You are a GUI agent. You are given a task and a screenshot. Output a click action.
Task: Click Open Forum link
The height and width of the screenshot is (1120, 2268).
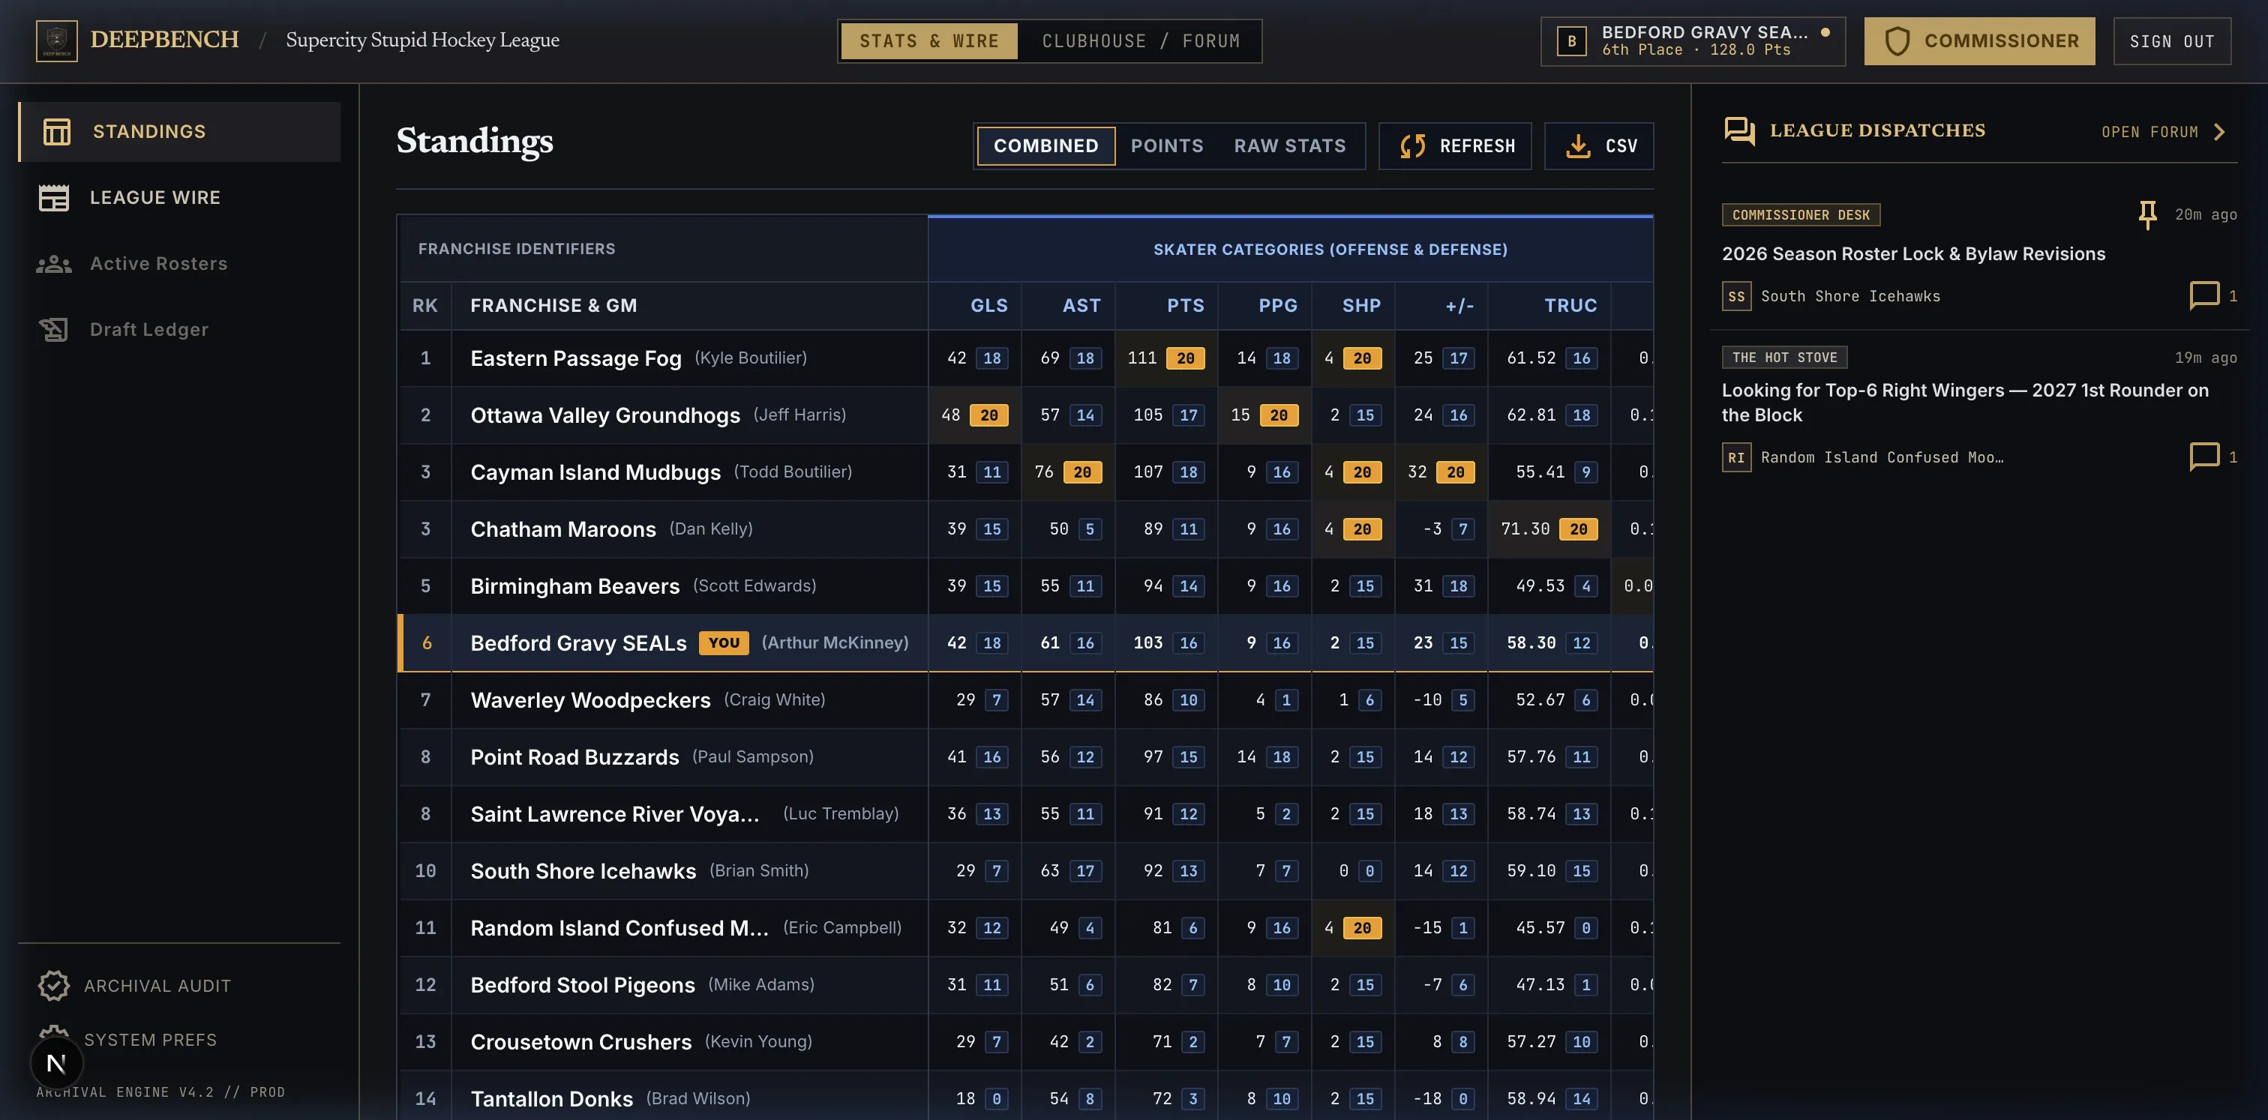(2149, 132)
